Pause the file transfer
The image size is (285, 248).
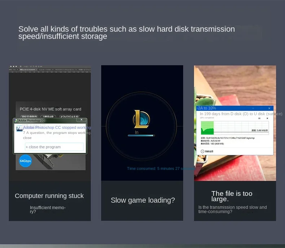259,118
